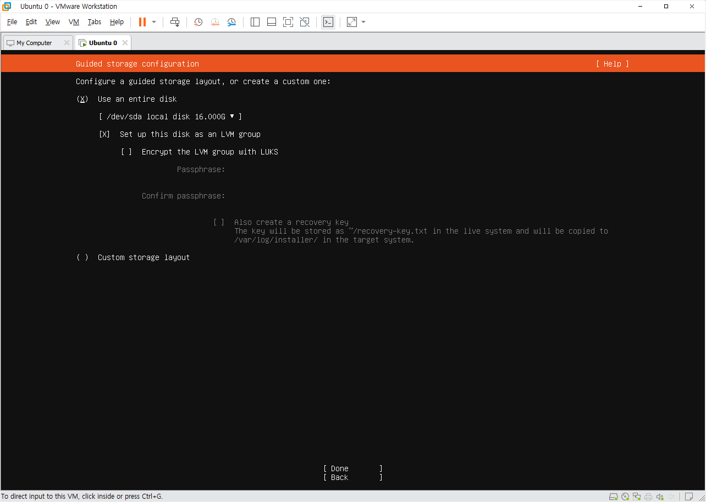Click the '/var/log/installer/' description line

tap(324, 240)
